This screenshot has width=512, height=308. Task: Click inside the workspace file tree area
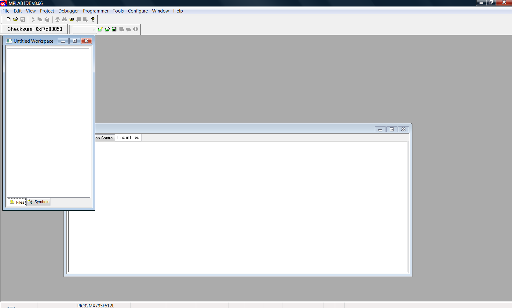tap(48, 122)
